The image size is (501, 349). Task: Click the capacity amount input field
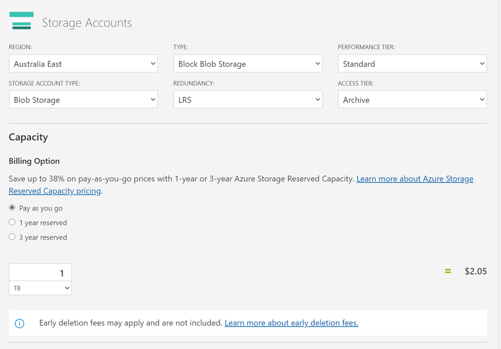coord(40,273)
